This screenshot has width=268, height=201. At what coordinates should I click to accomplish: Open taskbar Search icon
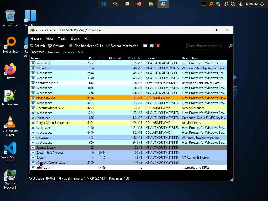115,4
